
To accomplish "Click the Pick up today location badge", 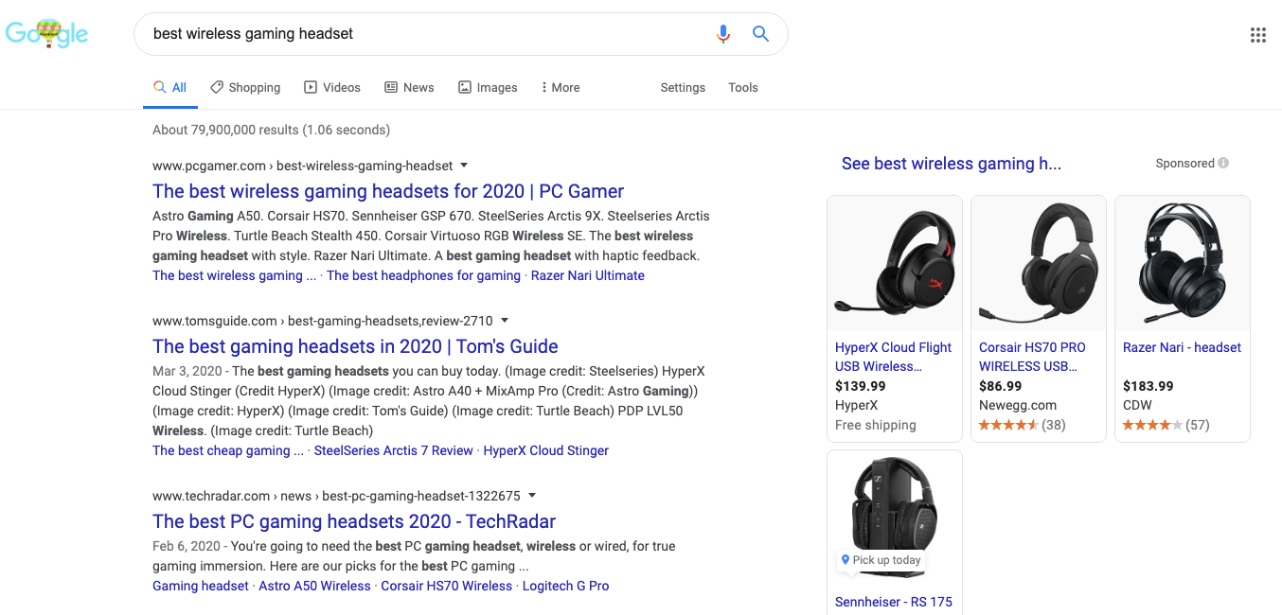I will (881, 560).
